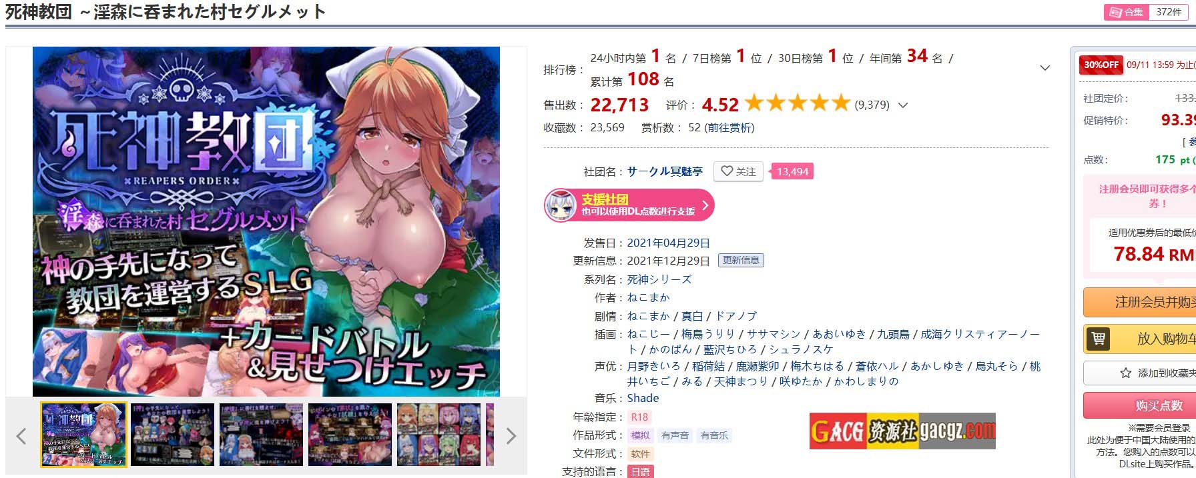Click the star icon for adding to favorites
The image size is (1196, 478).
(x=1126, y=373)
